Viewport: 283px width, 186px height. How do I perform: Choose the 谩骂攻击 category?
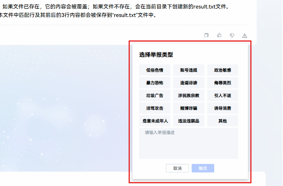point(155,108)
